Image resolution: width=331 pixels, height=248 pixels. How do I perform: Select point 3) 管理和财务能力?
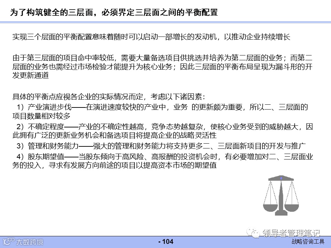pyautogui.click(x=161, y=146)
